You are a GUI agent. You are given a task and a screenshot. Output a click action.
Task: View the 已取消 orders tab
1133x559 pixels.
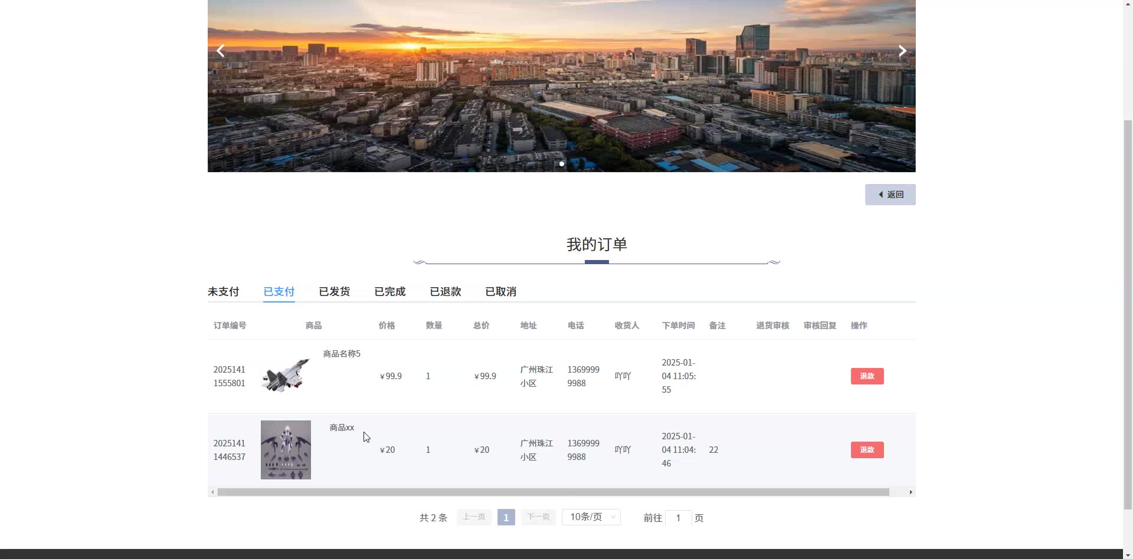click(500, 291)
